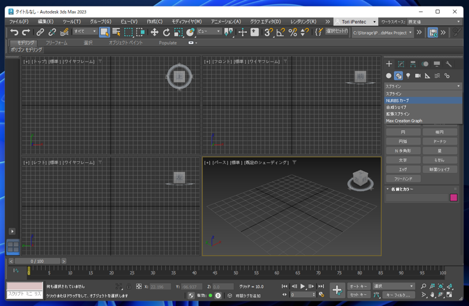Viewport: 469px width, 306px height.
Task: Select the Bind to Space Warp tool
Action: (x=64, y=32)
